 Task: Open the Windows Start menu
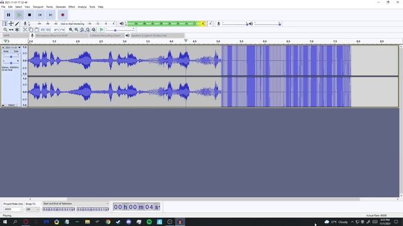(x=5, y=222)
